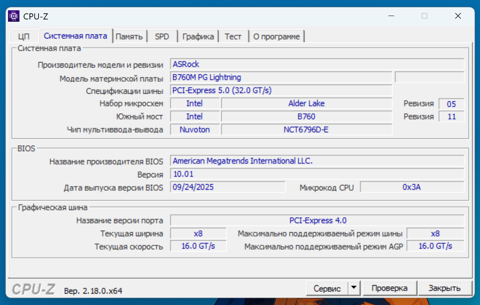Screen dimensions: 480x305
Task: Click the Nuvoton chip vendor field
Action: [x=195, y=130]
